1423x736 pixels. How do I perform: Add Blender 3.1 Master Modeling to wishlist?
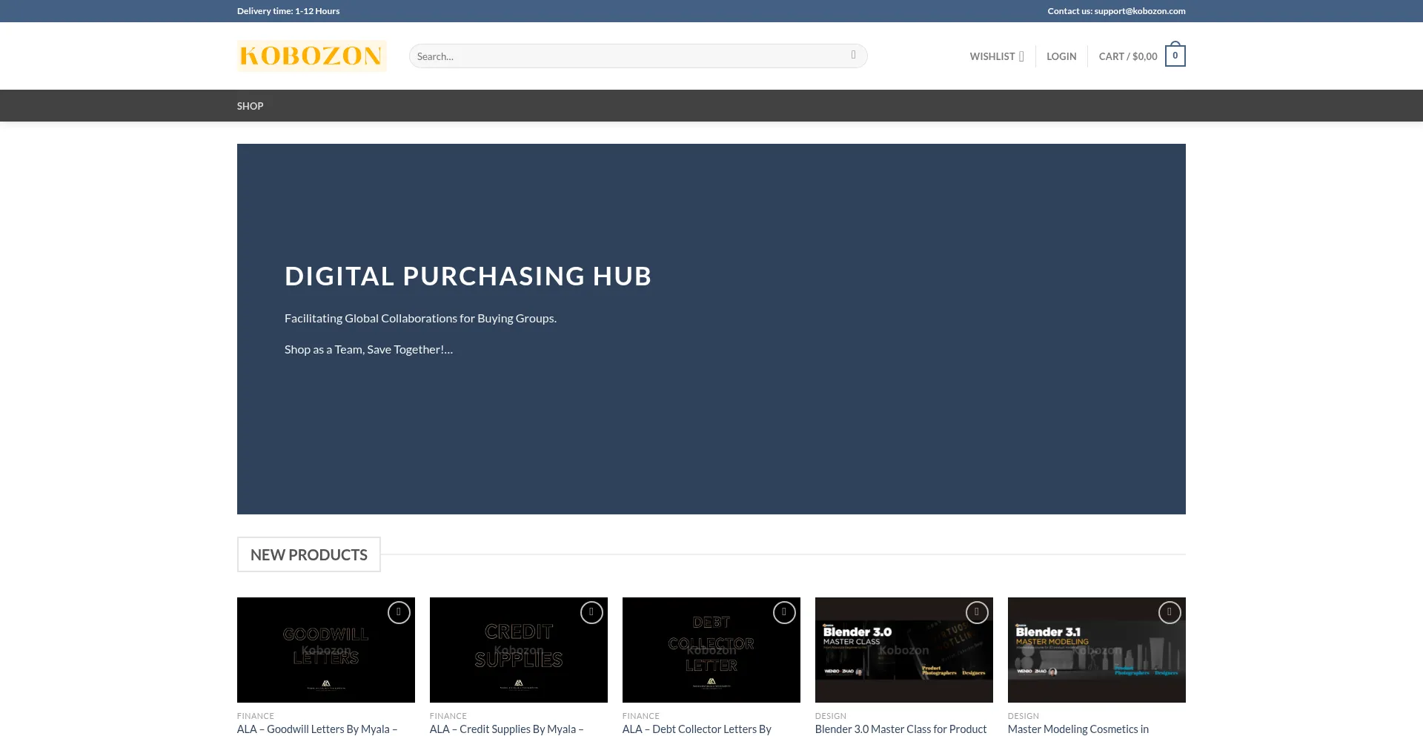coord(1170,613)
